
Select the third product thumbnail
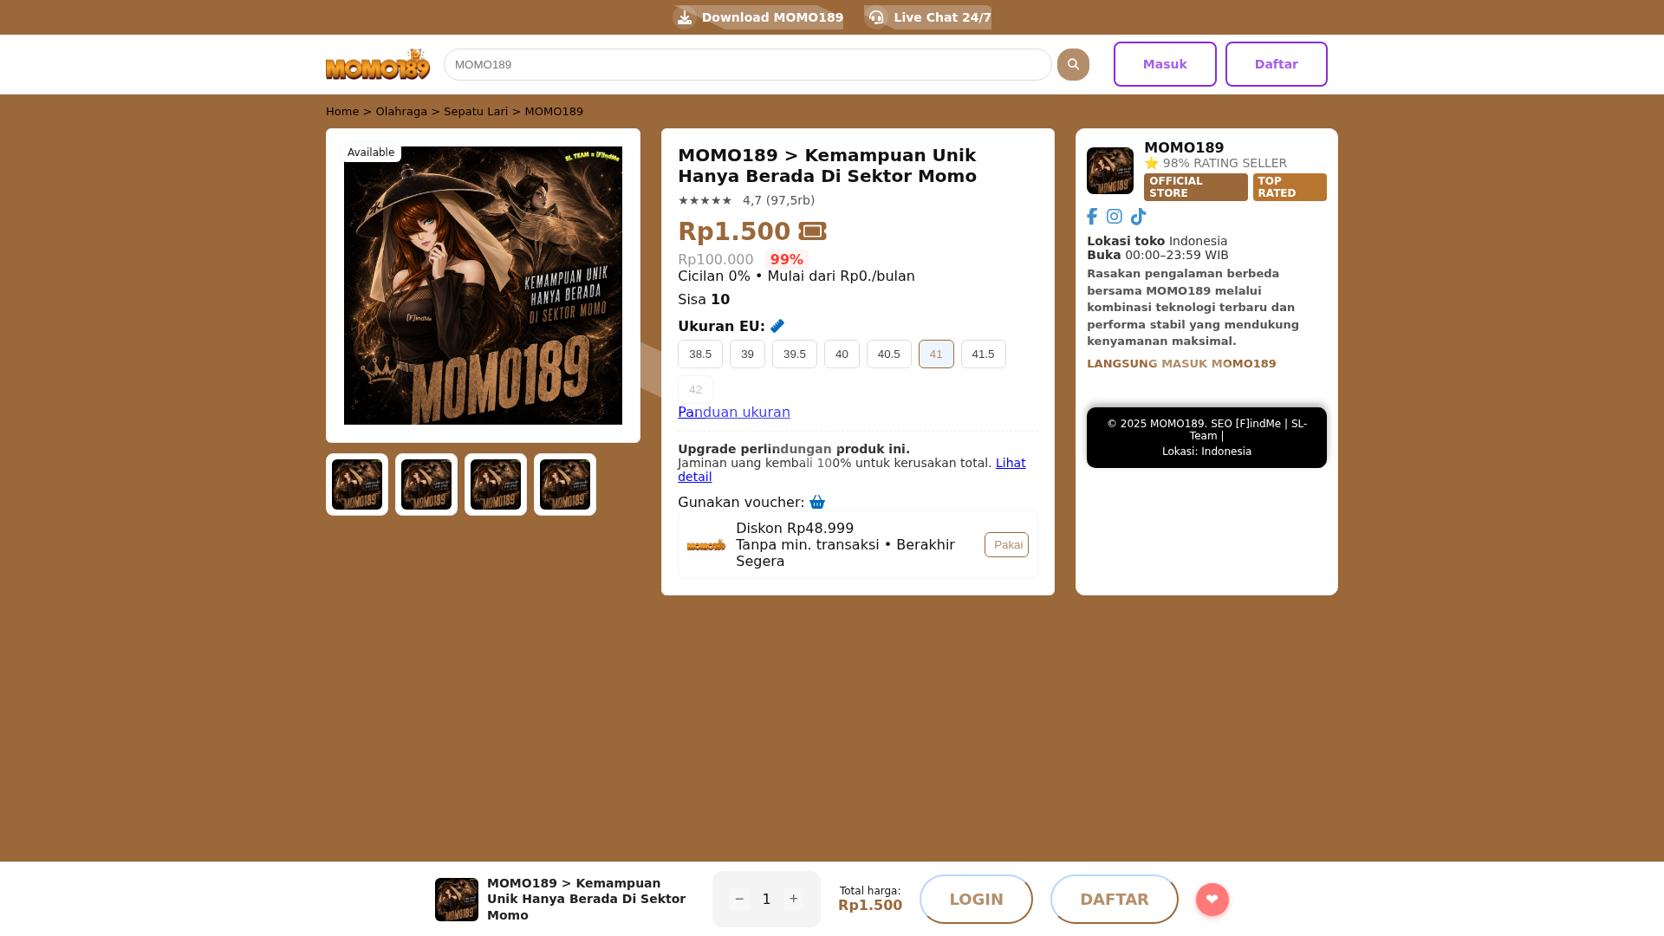[496, 484]
